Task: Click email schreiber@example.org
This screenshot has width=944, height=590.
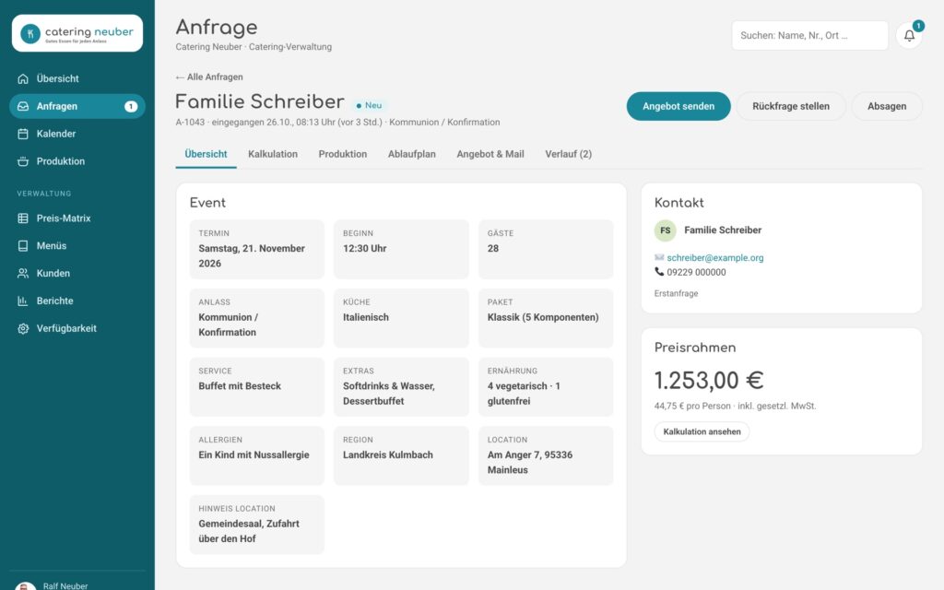Action: click(715, 258)
